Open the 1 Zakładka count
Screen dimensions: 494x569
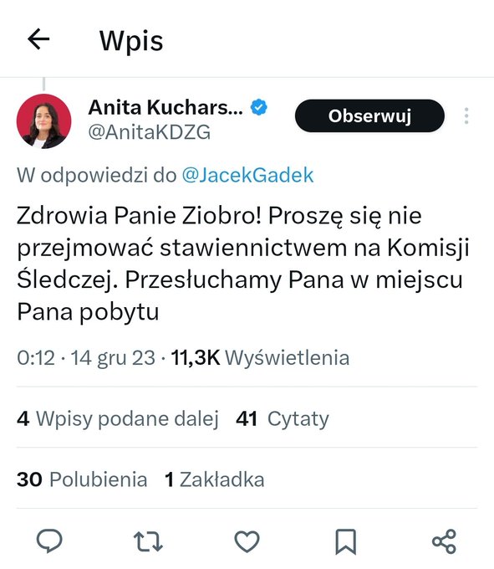(x=215, y=479)
